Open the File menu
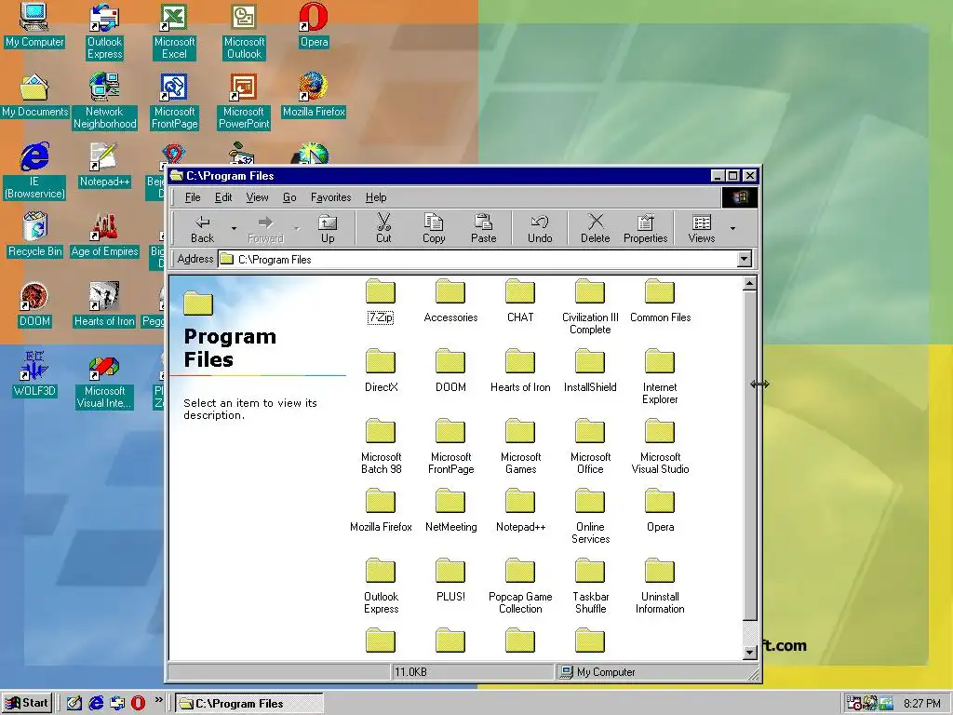This screenshot has height=715, width=953. pos(193,197)
